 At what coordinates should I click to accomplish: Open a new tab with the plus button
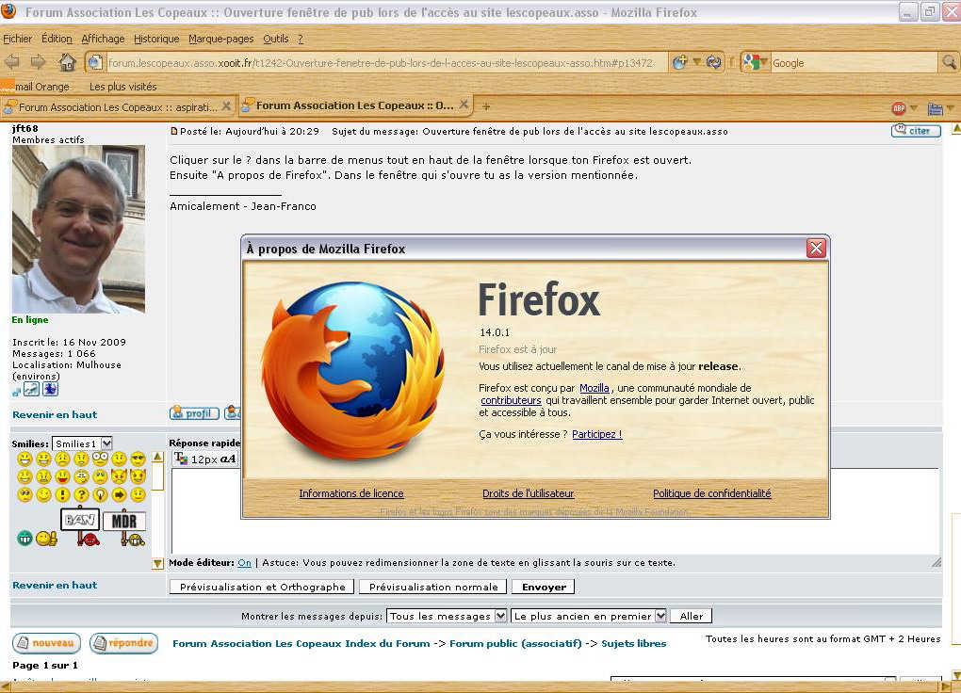click(x=486, y=106)
